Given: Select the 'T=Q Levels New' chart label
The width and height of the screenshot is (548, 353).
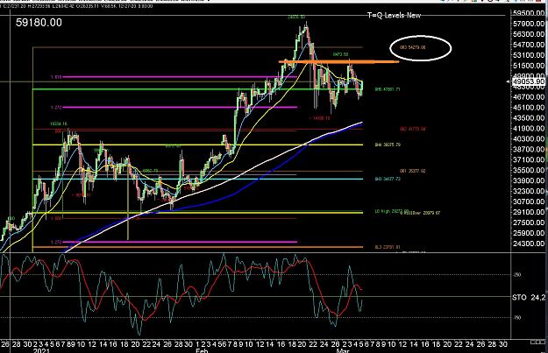Looking at the screenshot, I should (x=394, y=16).
